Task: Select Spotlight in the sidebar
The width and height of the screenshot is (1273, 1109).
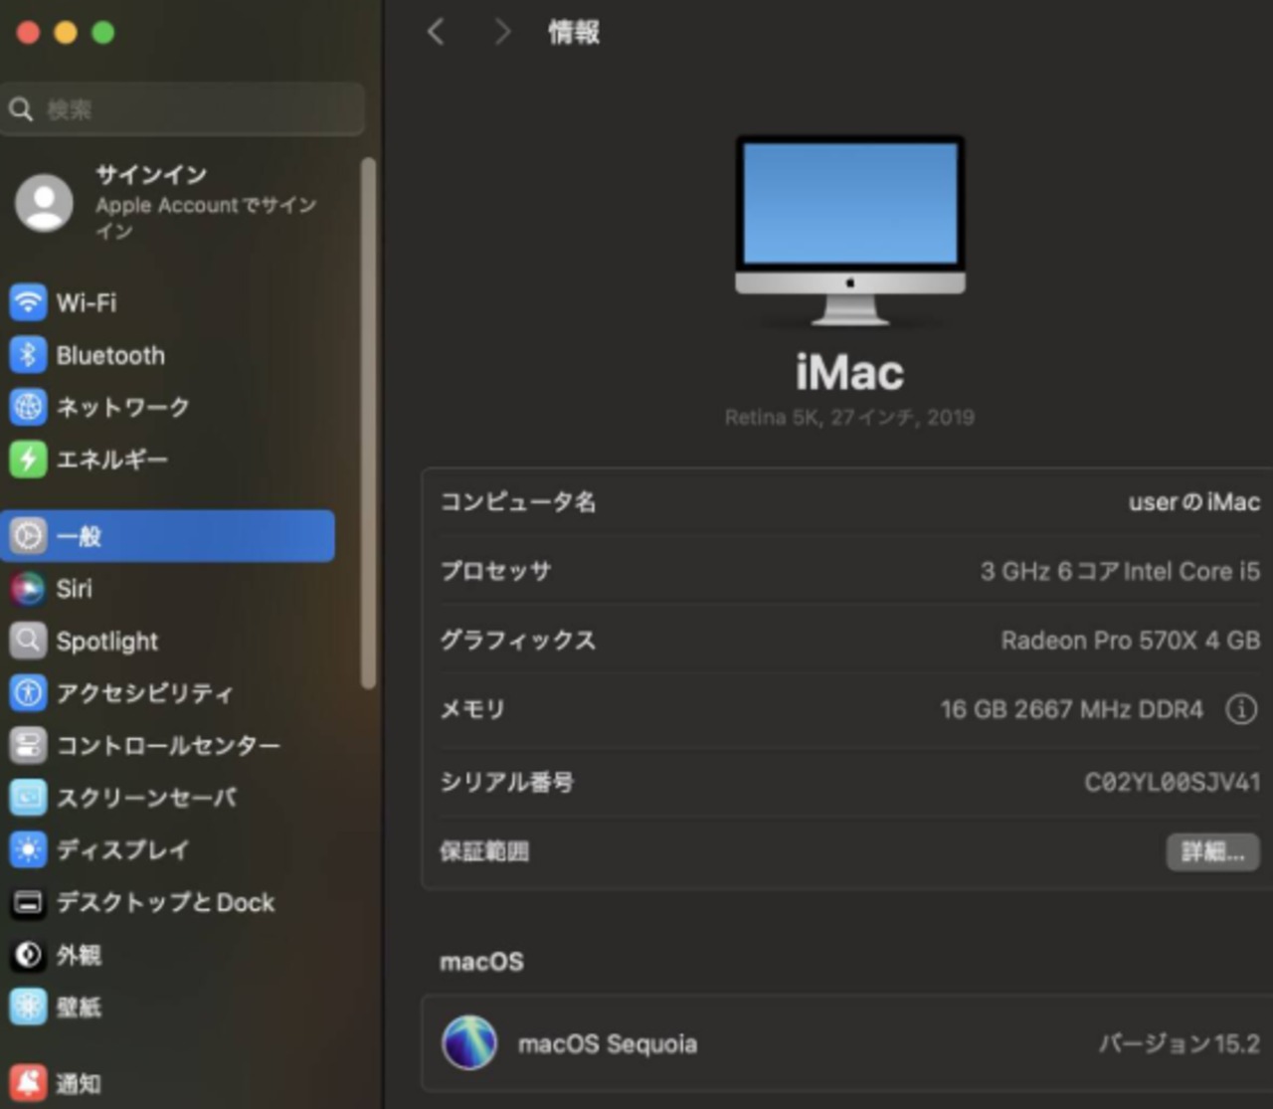Action: [x=167, y=641]
